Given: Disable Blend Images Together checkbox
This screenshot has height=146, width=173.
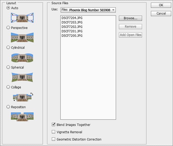Looking at the screenshot, I should [x=54, y=125].
